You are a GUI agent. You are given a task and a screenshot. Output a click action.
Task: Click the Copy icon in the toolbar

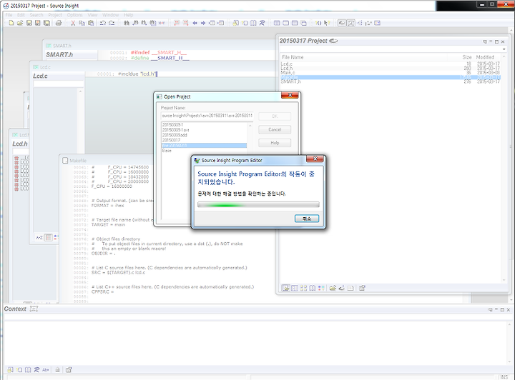(82, 23)
